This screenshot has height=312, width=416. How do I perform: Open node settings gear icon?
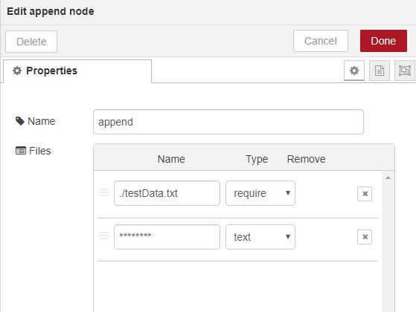[354, 71]
